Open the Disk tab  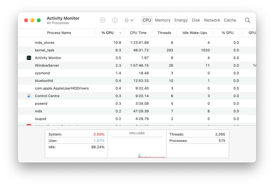196,20
